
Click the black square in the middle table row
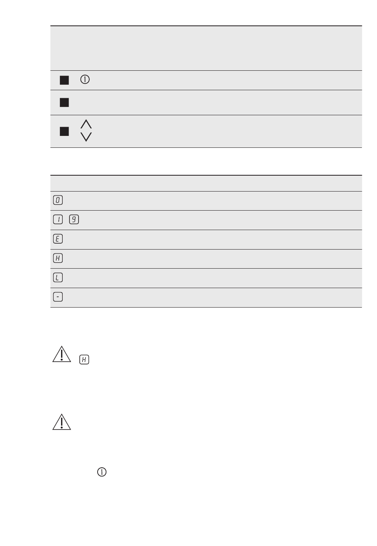click(x=64, y=103)
